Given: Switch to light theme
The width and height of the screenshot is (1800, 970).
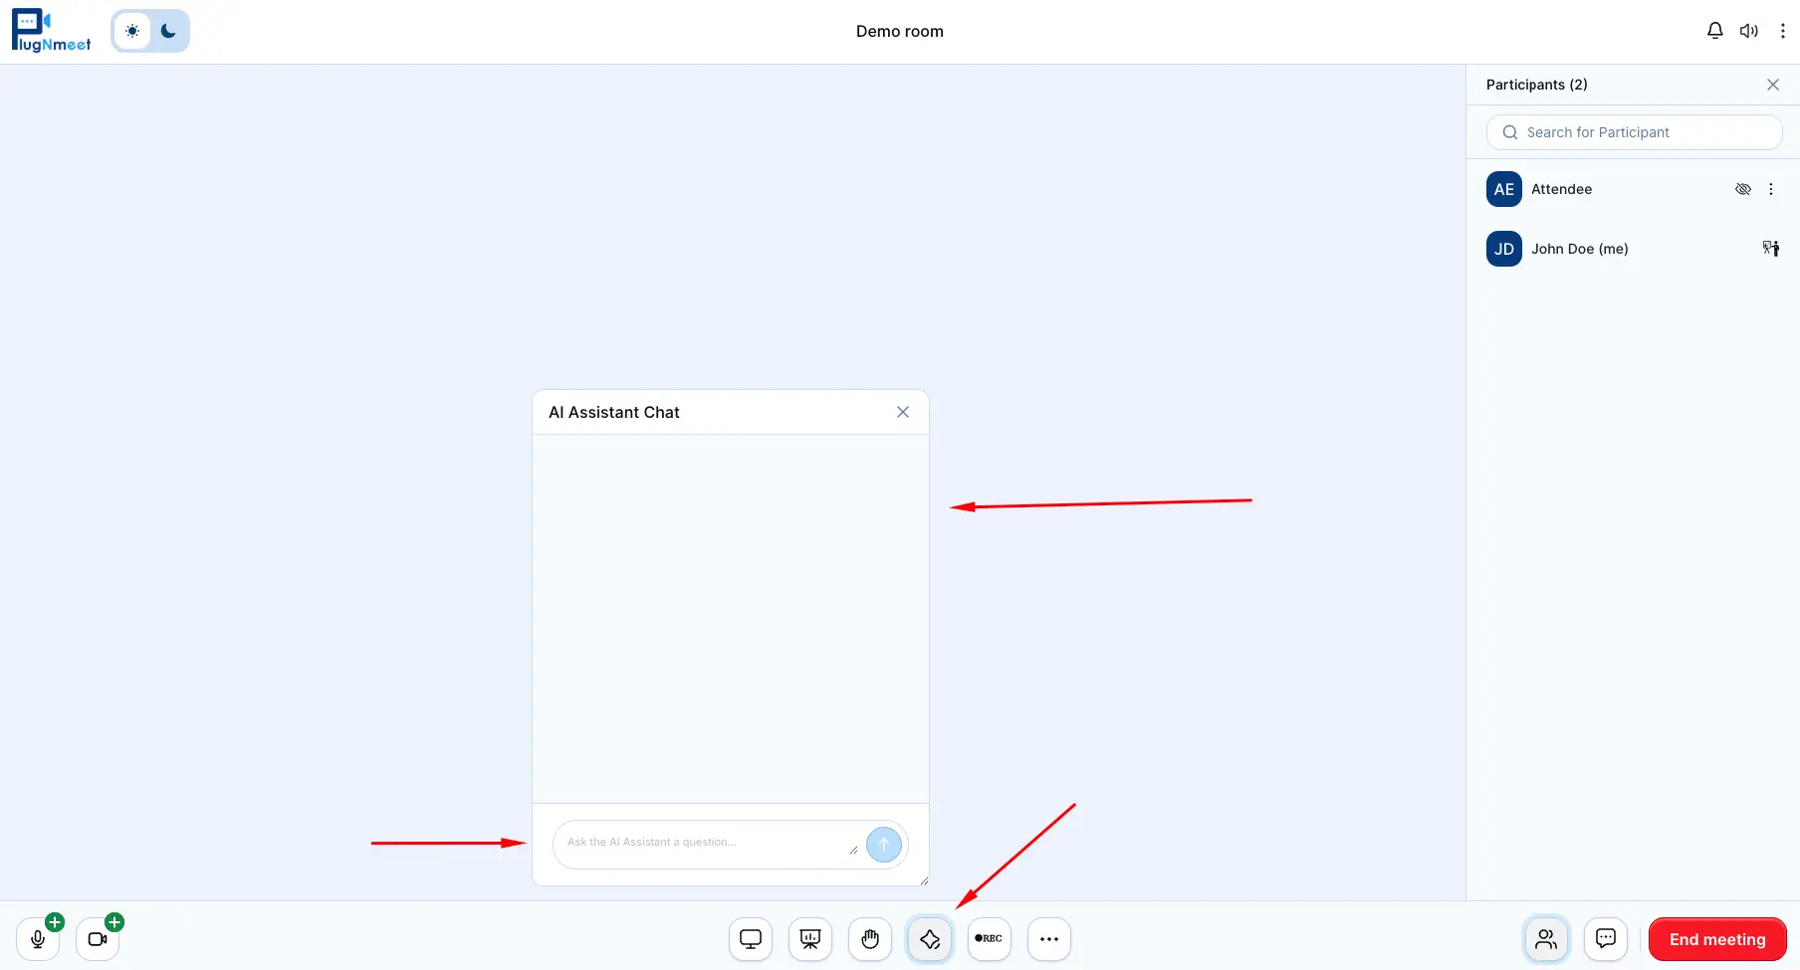Looking at the screenshot, I should 131,31.
